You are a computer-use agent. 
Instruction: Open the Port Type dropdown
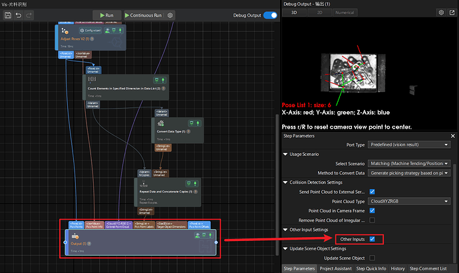click(x=409, y=144)
